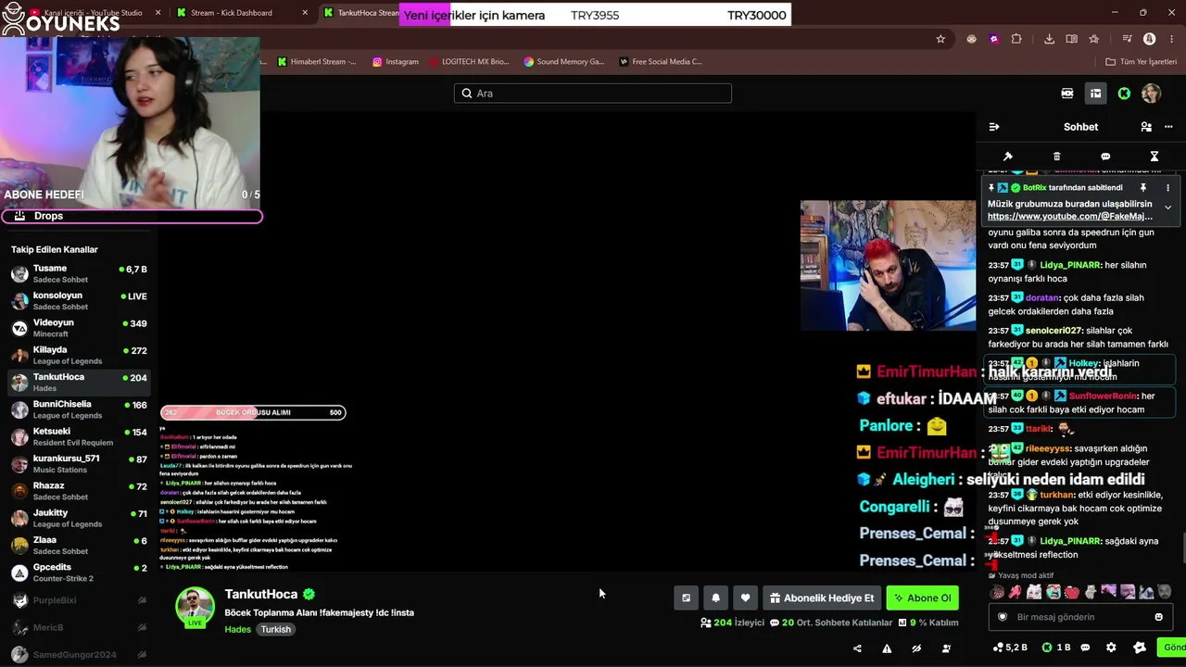Screen dimensions: 1186x667
Task: Click the share stream icon
Action: tap(857, 648)
